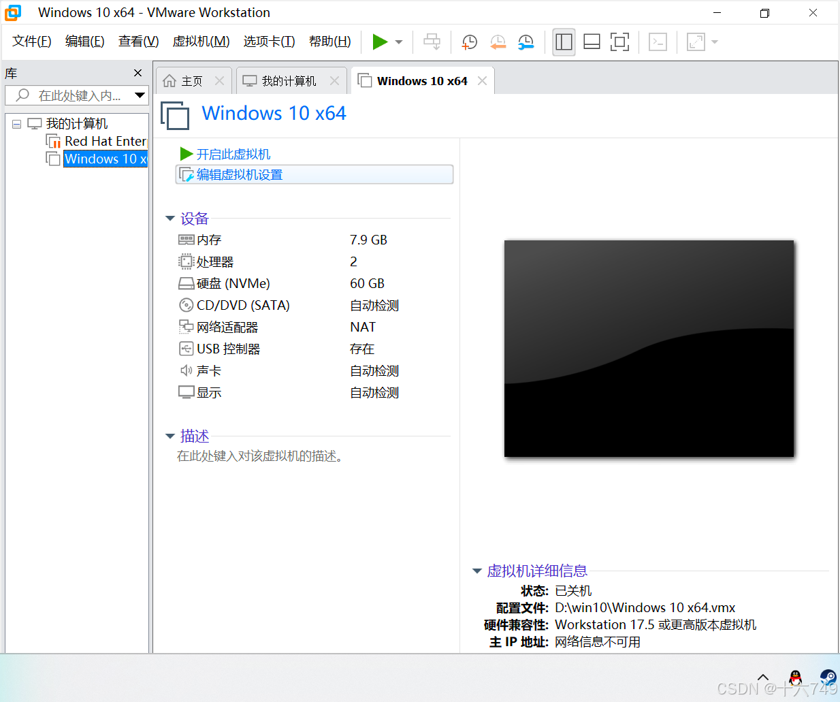The height and width of the screenshot is (702, 840).
Task: Select the Windows 10 x64 tree item
Action: (106, 159)
